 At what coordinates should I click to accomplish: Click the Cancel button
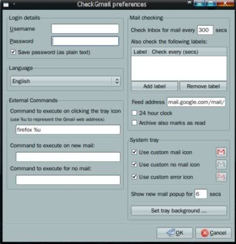coord(214,233)
